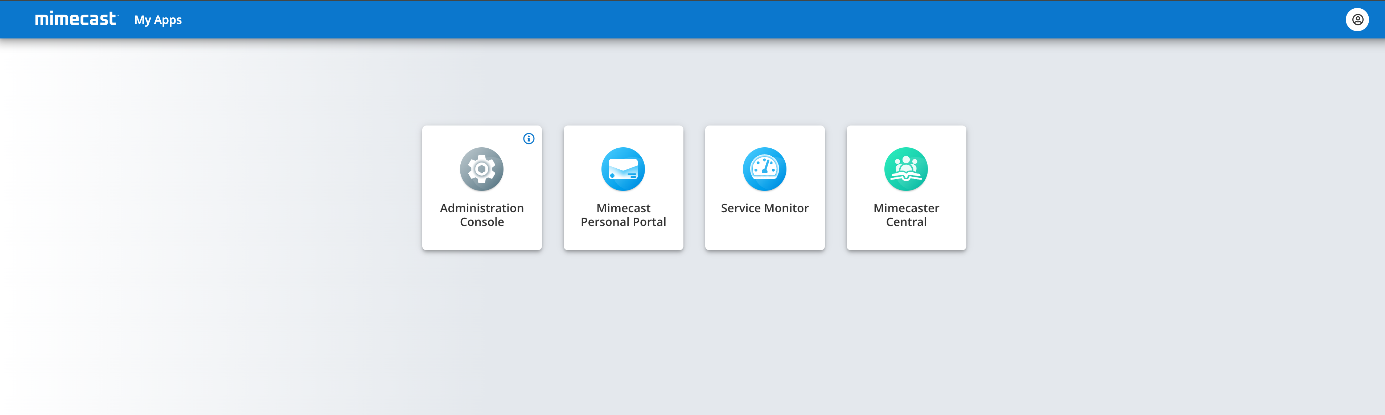1385x415 pixels.
Task: Click the info icon on Administration Console card
Action: click(529, 139)
